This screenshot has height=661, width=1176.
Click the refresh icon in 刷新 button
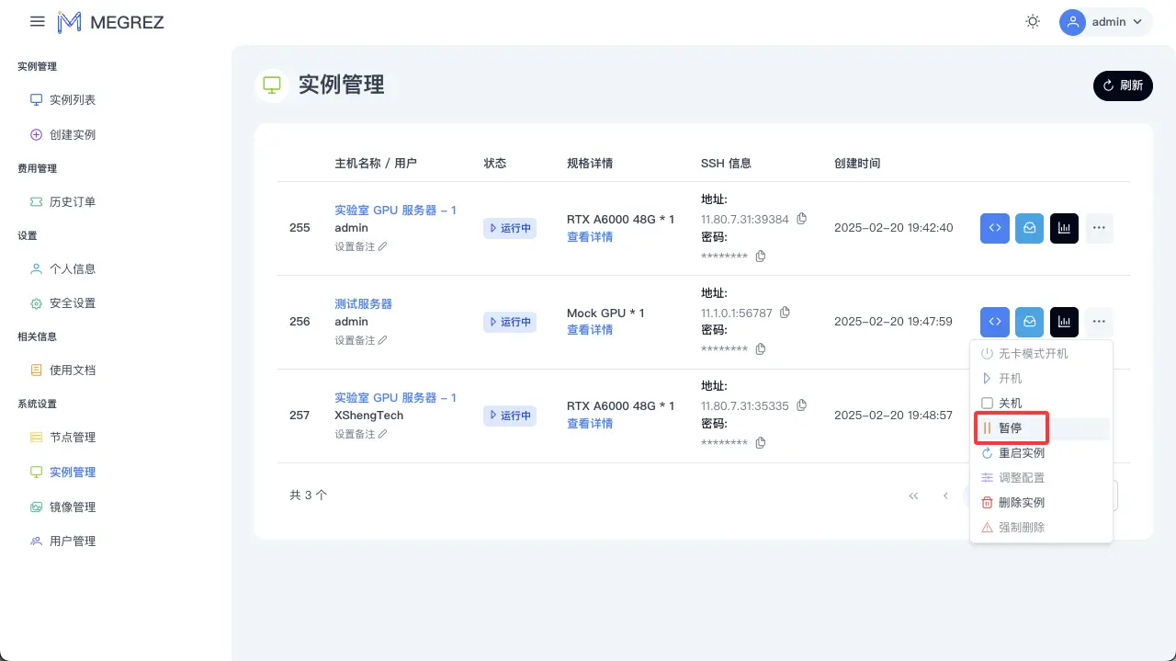click(1109, 85)
